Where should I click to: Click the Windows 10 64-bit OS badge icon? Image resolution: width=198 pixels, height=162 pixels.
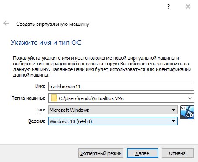(187, 112)
